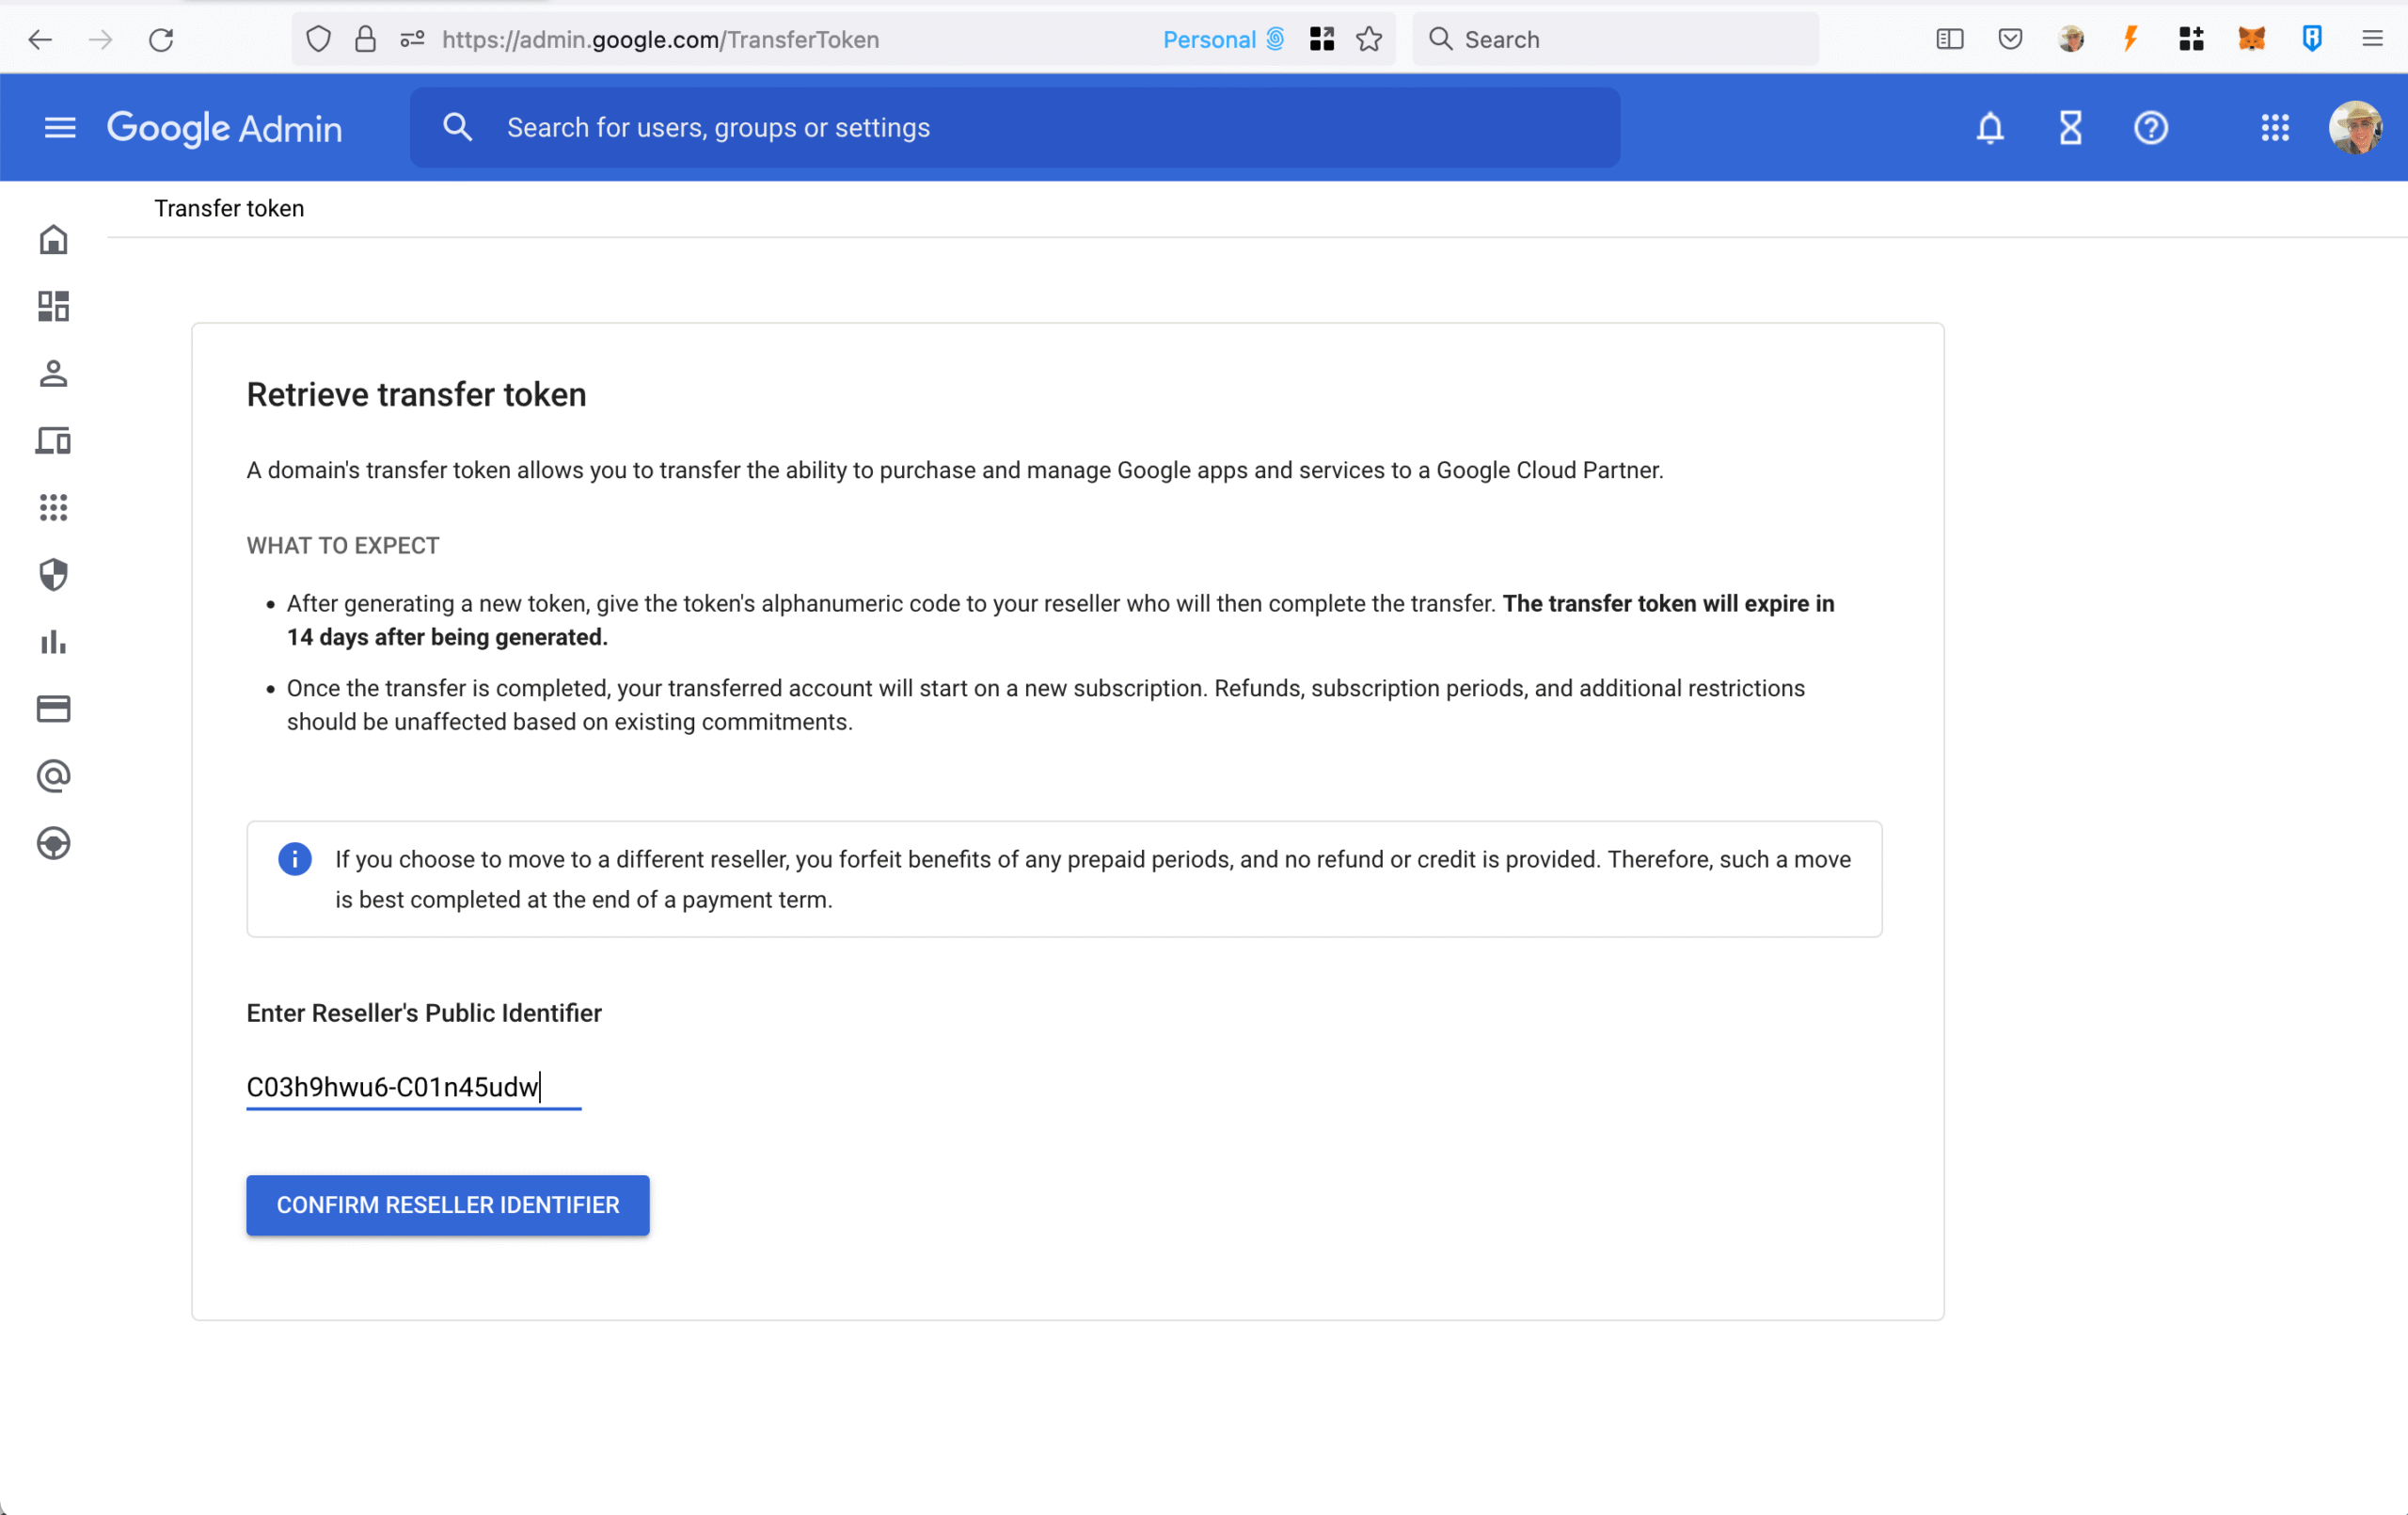Open Security shield icon in sidebar

pyautogui.click(x=54, y=574)
